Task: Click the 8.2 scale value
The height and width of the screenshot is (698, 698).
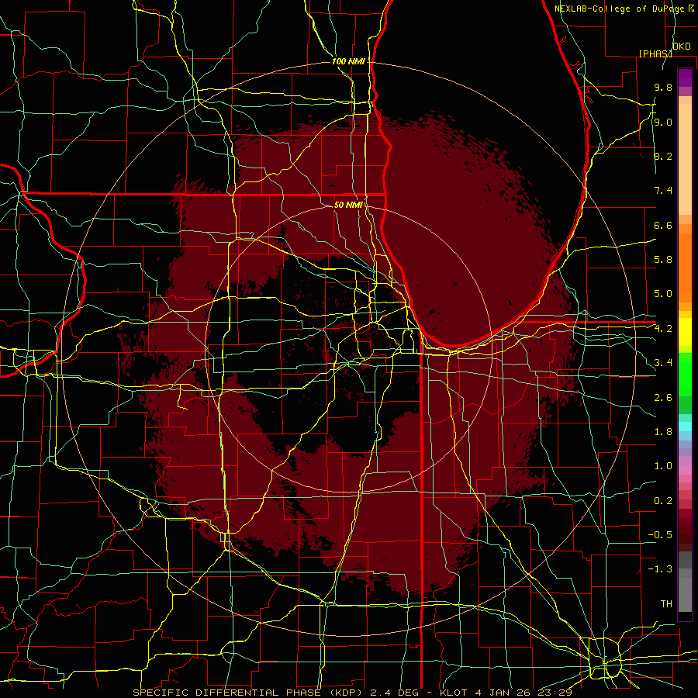Action: (663, 156)
